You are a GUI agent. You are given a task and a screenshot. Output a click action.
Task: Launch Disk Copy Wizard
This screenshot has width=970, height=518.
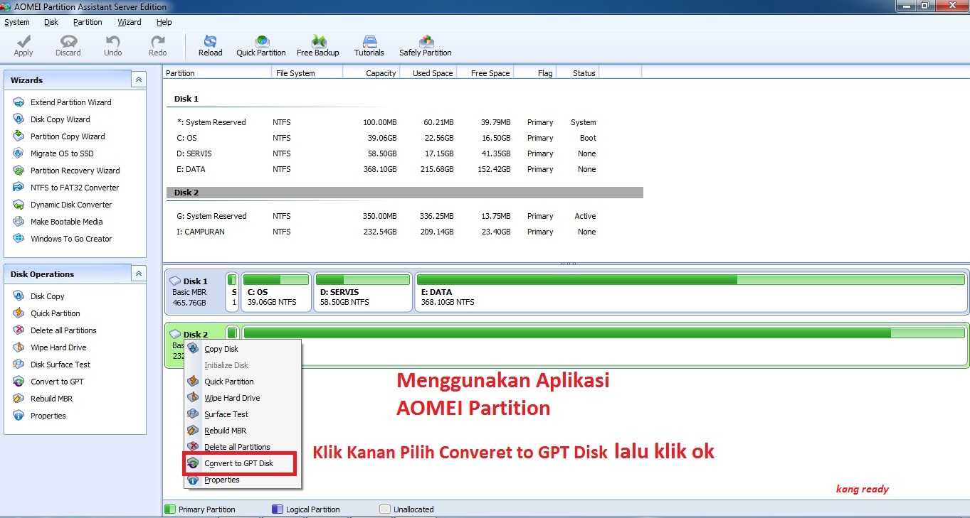click(51, 119)
